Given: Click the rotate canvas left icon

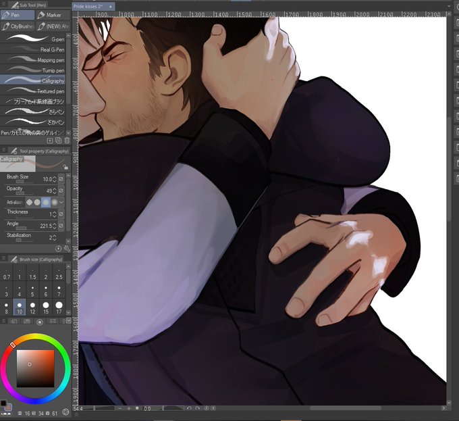Looking at the screenshot, I should coord(189,408).
